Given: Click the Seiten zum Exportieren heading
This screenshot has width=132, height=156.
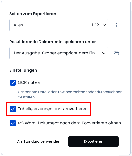Looking at the screenshot, I should 33,14.
